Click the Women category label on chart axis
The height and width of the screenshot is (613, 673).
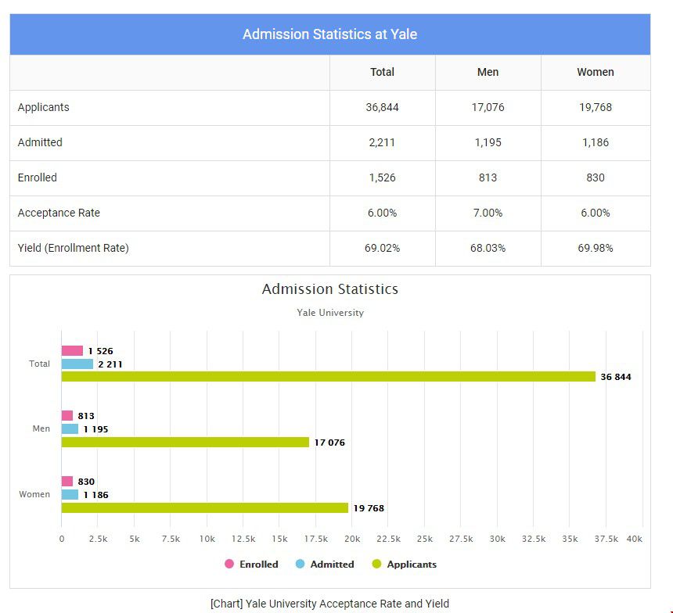click(x=34, y=494)
